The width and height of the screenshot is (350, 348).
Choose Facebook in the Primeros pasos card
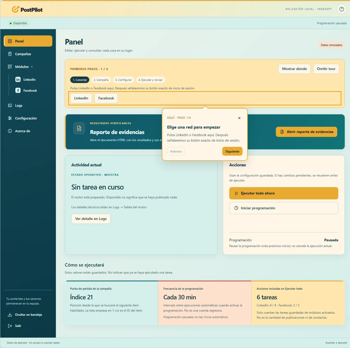coord(106,98)
